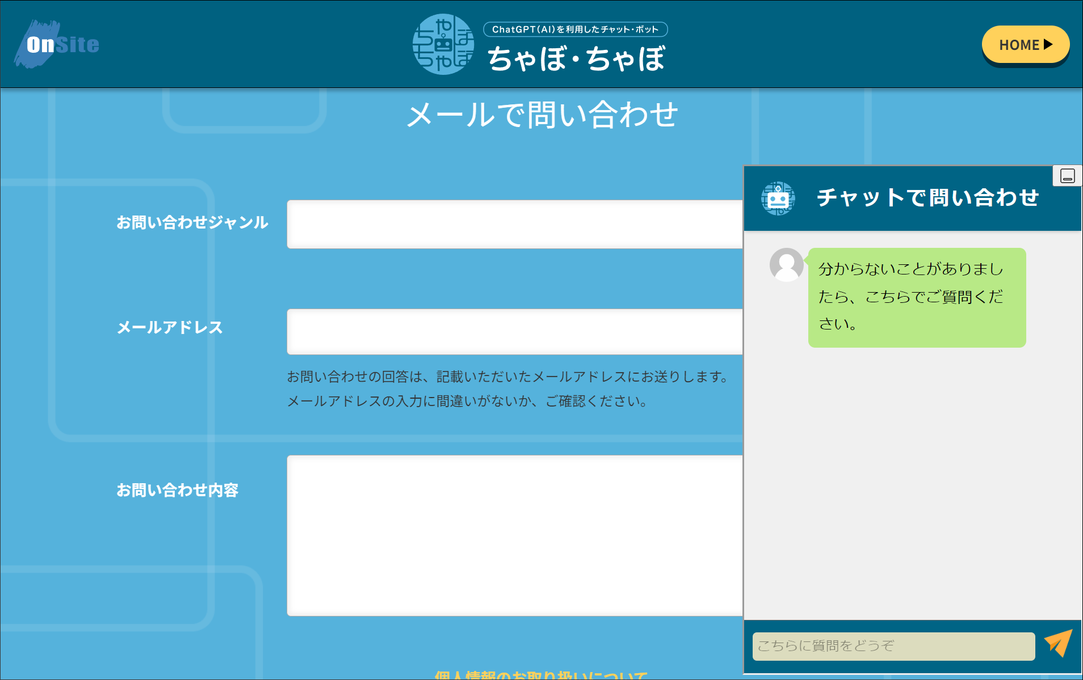Click the round ちゃぼ・ちゃぼ robot logo
This screenshot has height=680, width=1083.
[443, 44]
